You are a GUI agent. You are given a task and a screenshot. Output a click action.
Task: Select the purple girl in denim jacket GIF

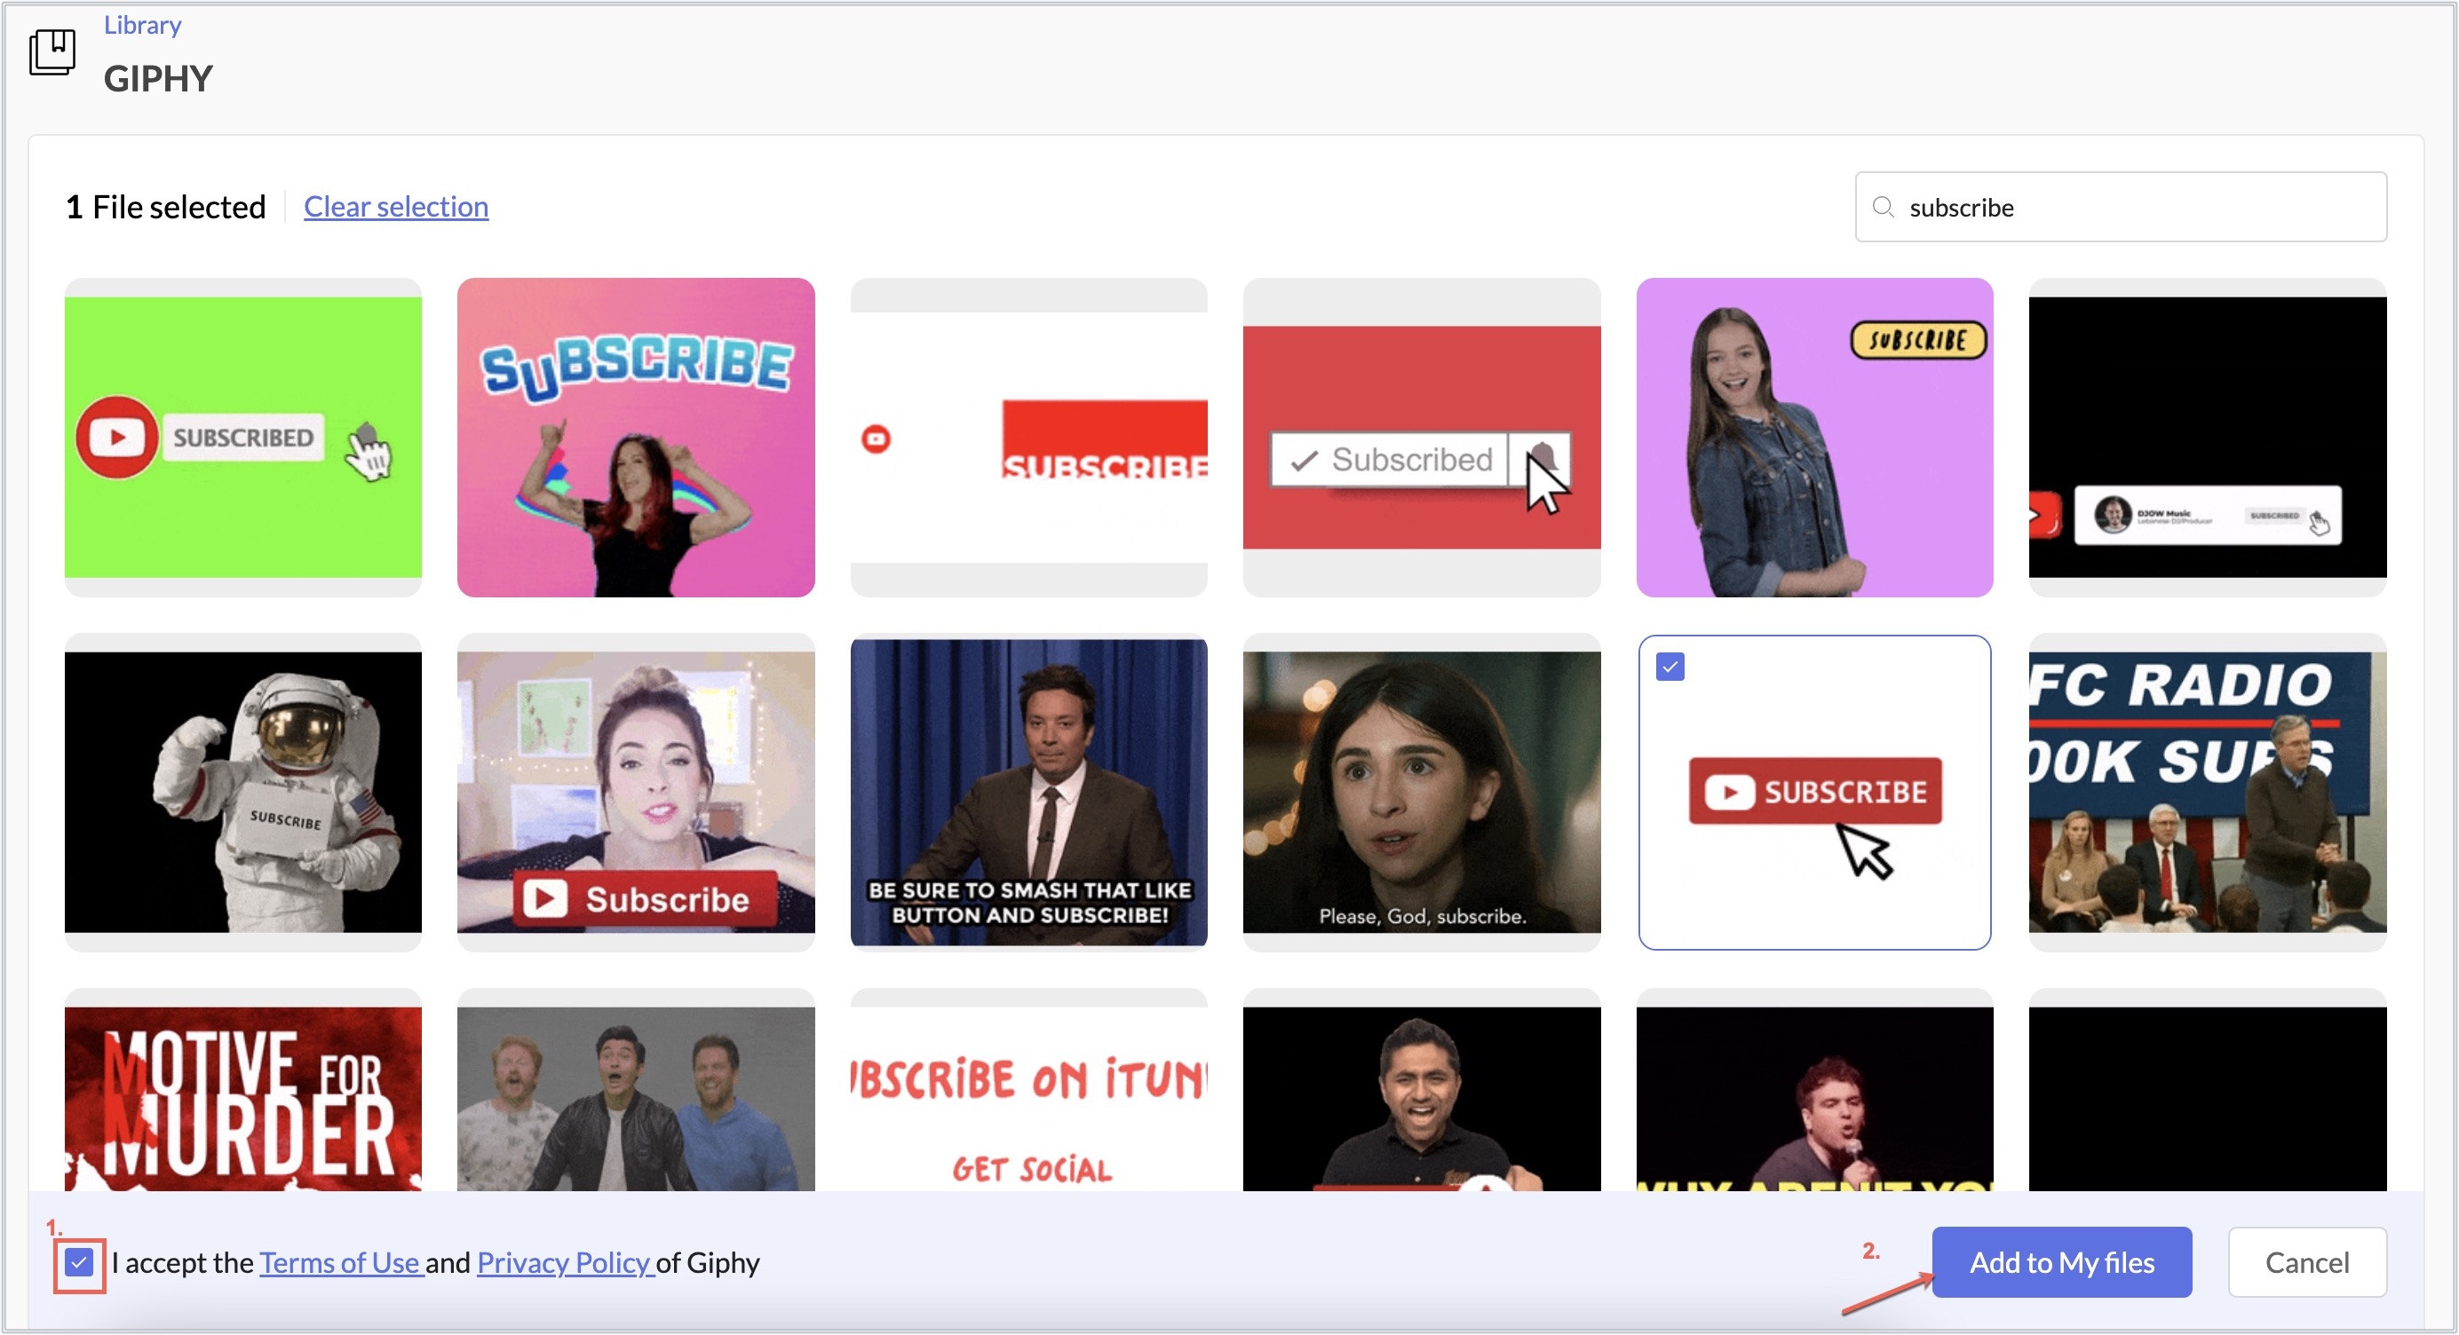pos(1814,437)
